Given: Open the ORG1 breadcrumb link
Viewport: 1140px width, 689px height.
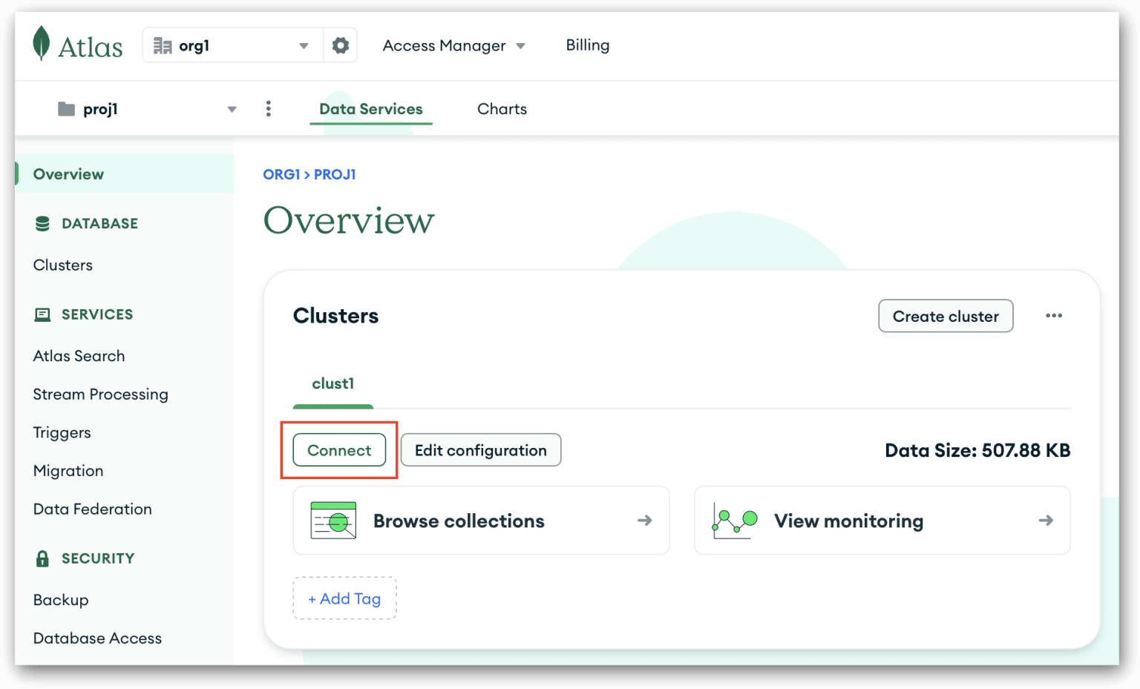Looking at the screenshot, I should pyautogui.click(x=281, y=174).
